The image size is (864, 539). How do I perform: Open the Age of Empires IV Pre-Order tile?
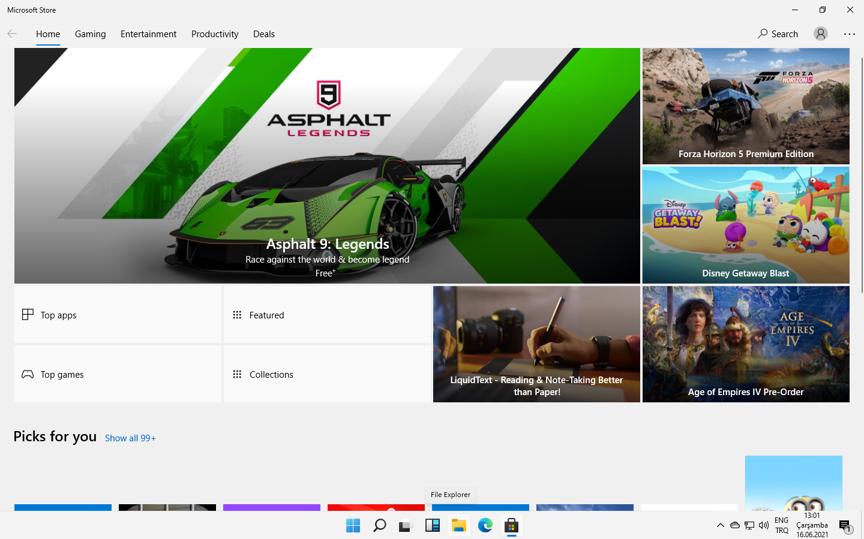click(x=746, y=344)
